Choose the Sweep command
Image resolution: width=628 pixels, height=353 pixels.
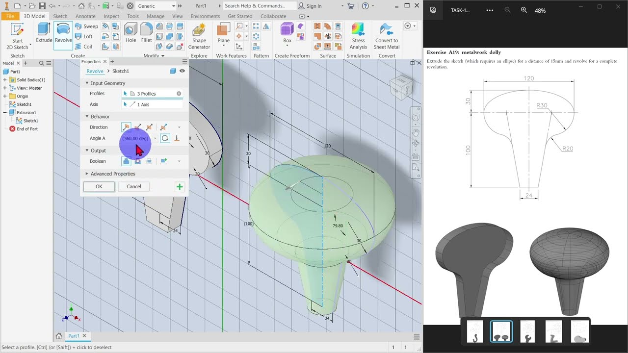click(x=86, y=26)
